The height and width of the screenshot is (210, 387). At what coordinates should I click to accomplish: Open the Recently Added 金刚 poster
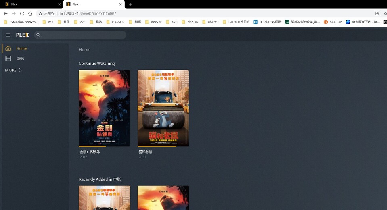[163, 198]
